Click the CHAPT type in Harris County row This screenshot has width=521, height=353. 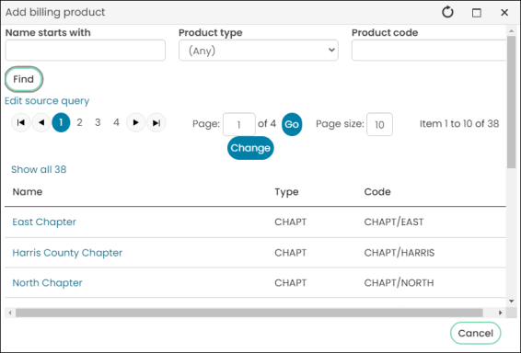pyautogui.click(x=290, y=253)
